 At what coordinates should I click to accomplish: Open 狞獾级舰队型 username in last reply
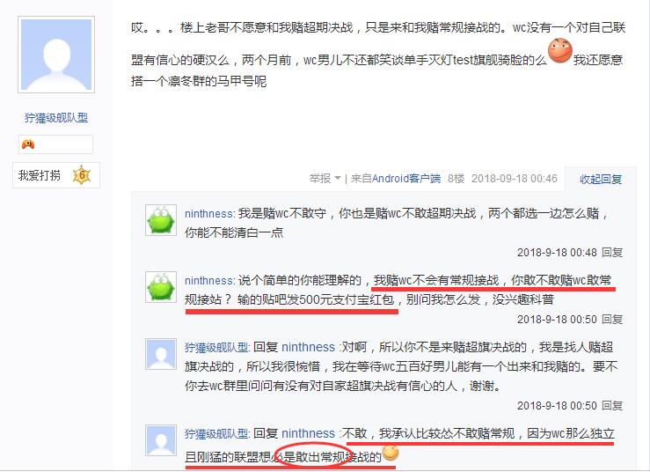pos(216,434)
